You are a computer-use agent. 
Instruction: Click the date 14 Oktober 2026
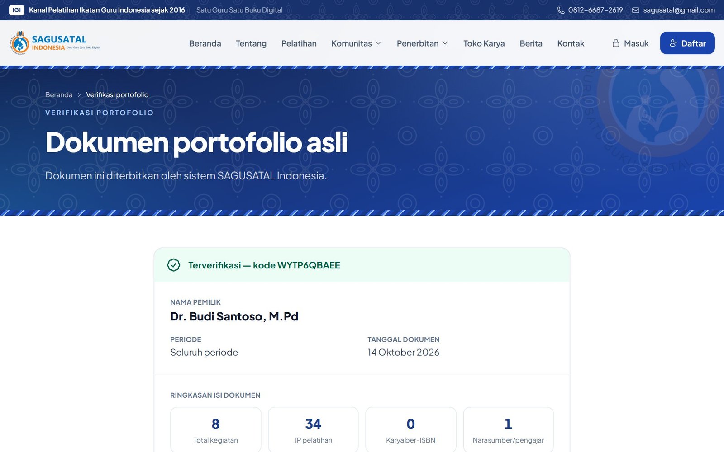coord(404,353)
